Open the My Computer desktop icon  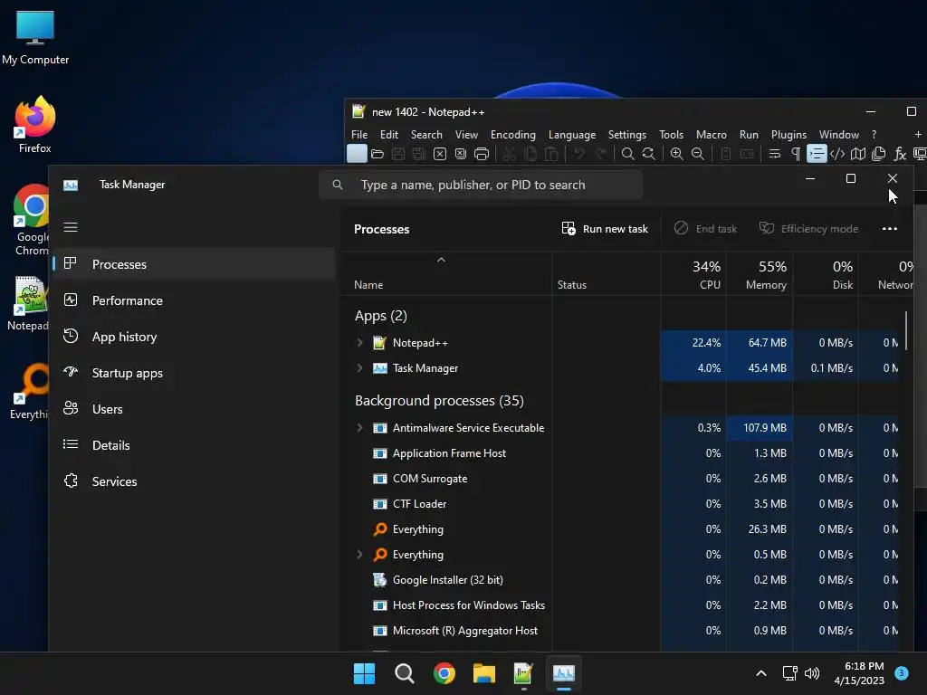point(35,38)
